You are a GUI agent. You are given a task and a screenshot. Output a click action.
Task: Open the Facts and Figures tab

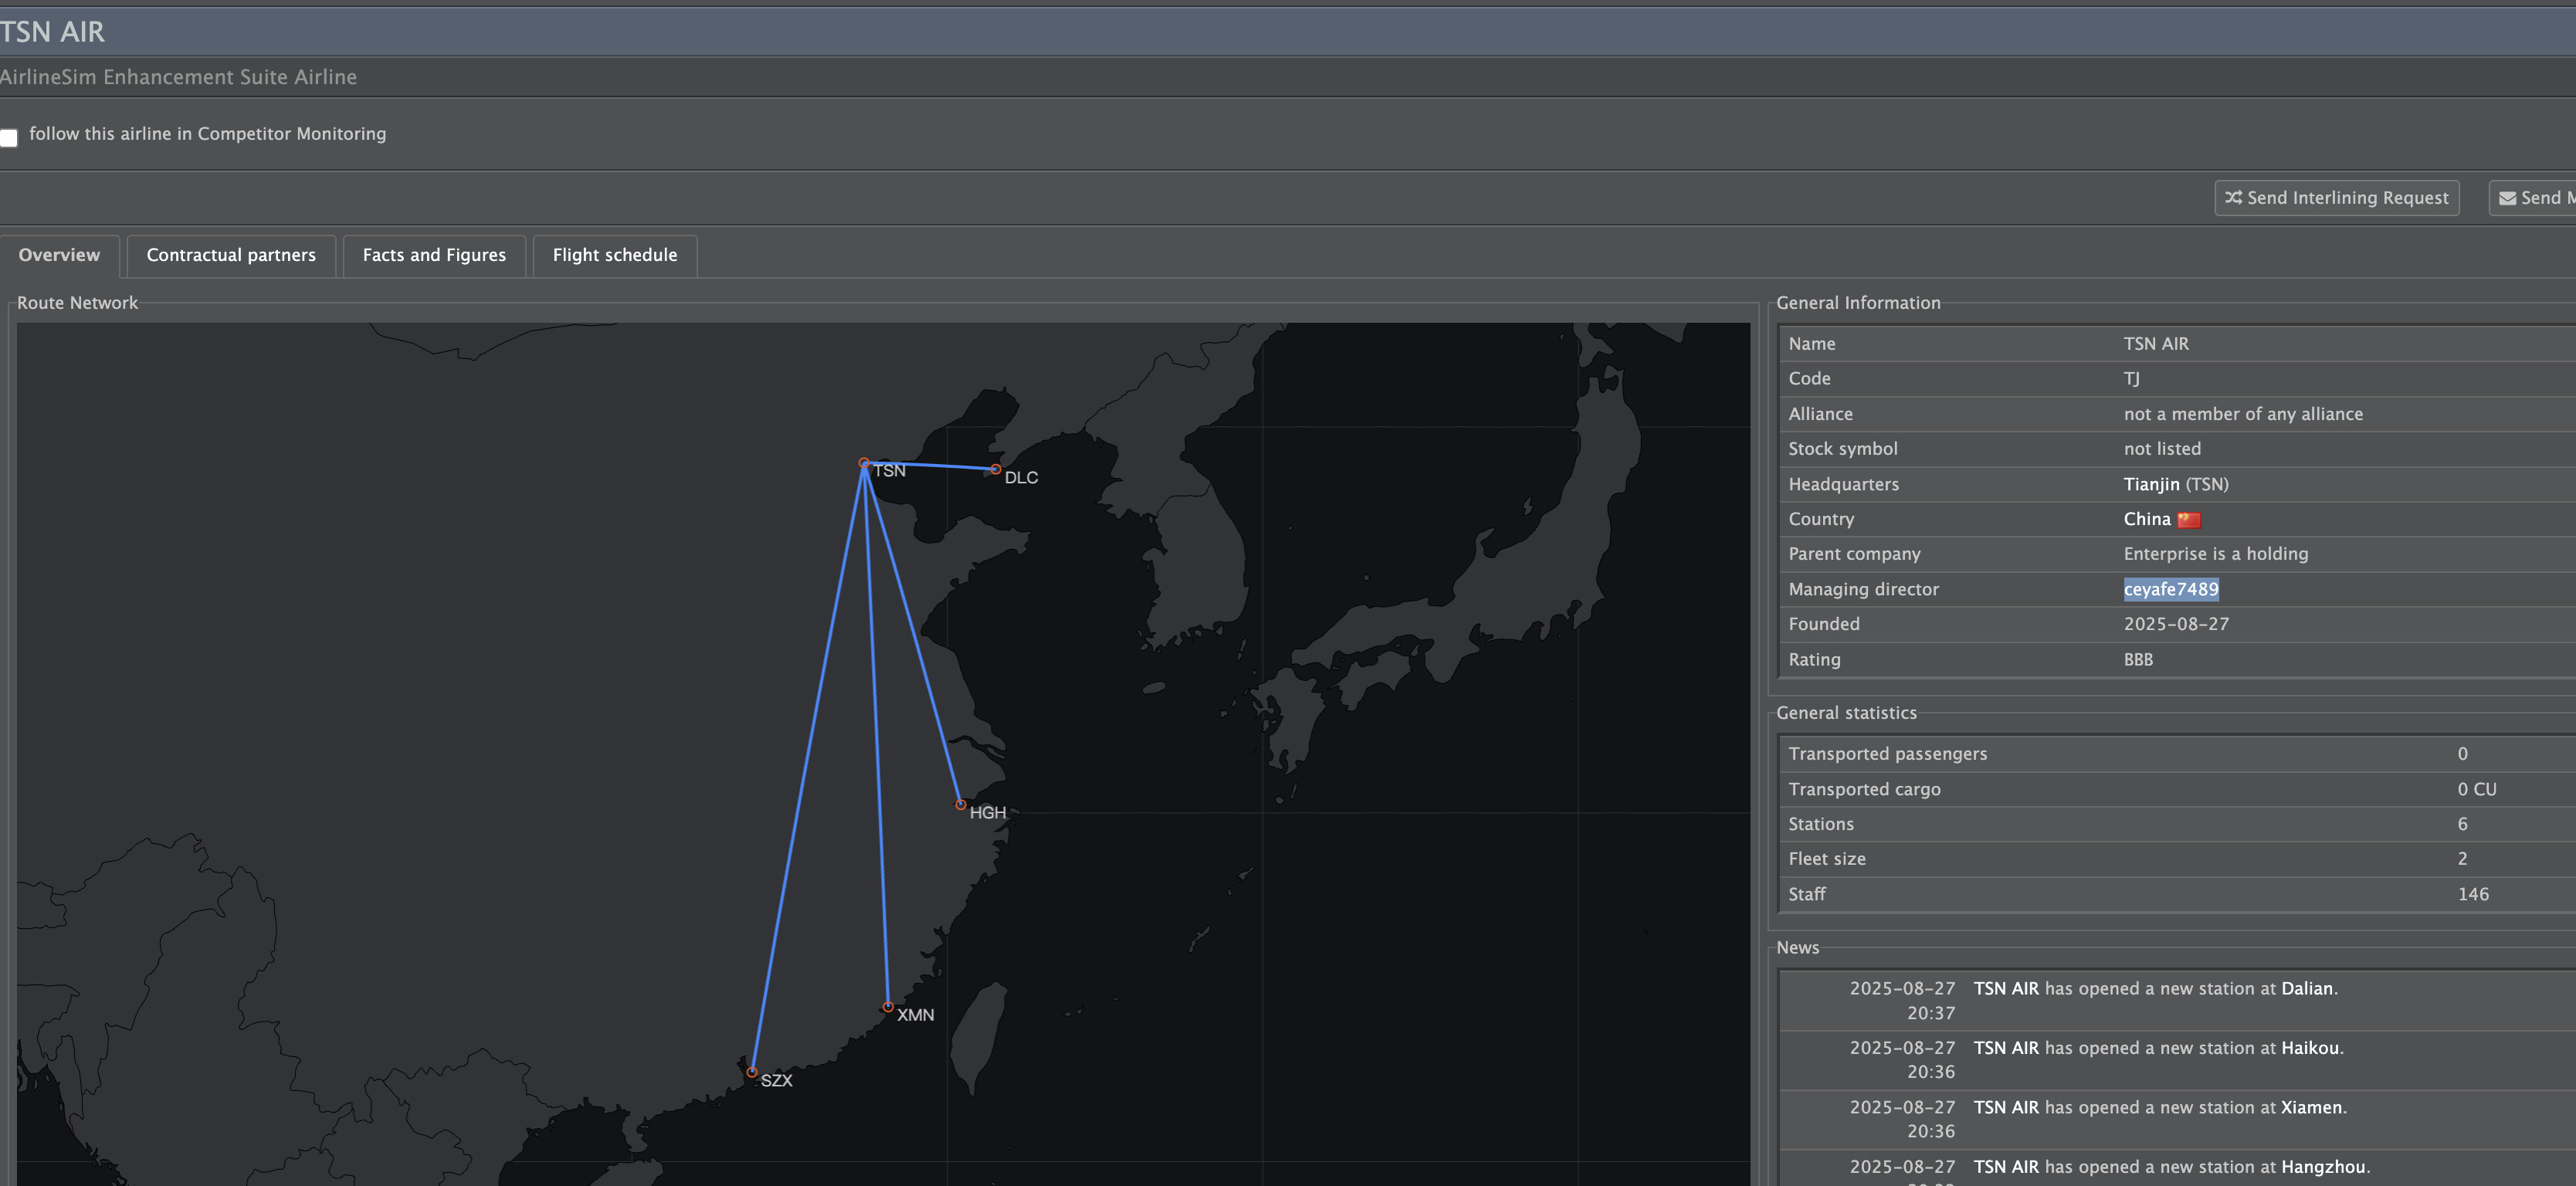click(434, 255)
